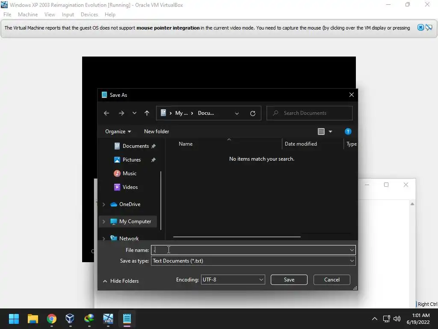This screenshot has width=438, height=329.
Task: Open the Encoding UTF-8 dropdown
Action: coord(233,279)
